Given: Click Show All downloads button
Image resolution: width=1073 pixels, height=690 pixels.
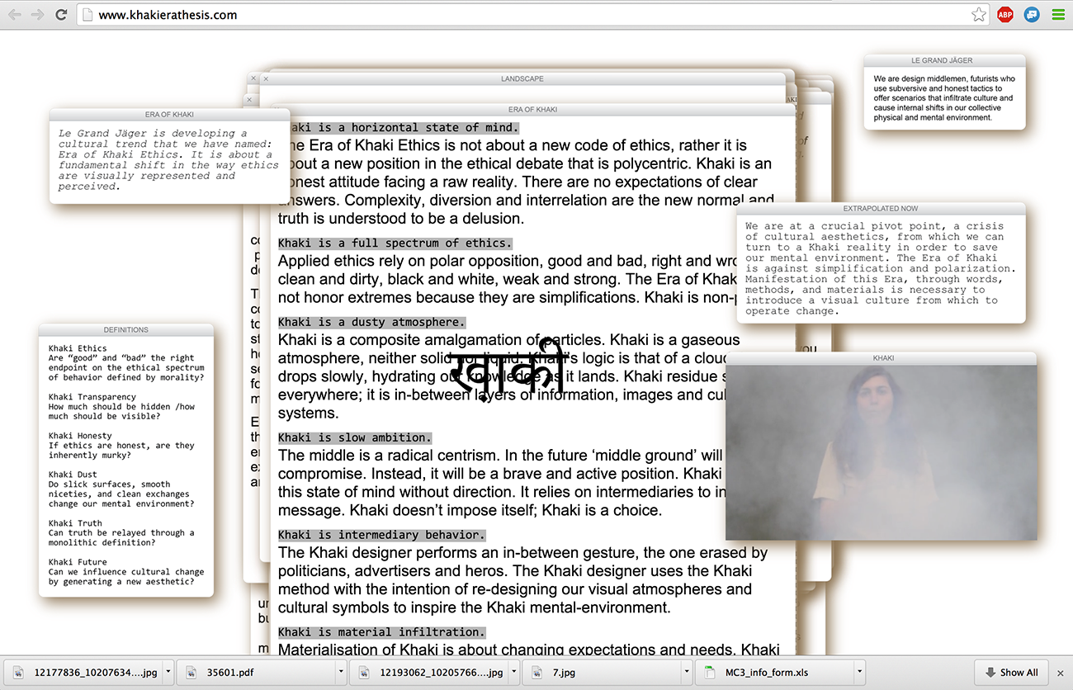Looking at the screenshot, I should [x=1011, y=673].
